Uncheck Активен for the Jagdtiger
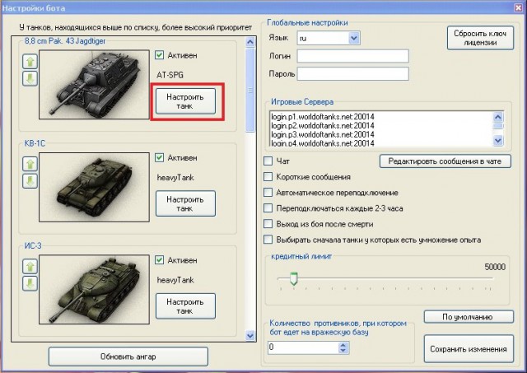 pos(159,55)
